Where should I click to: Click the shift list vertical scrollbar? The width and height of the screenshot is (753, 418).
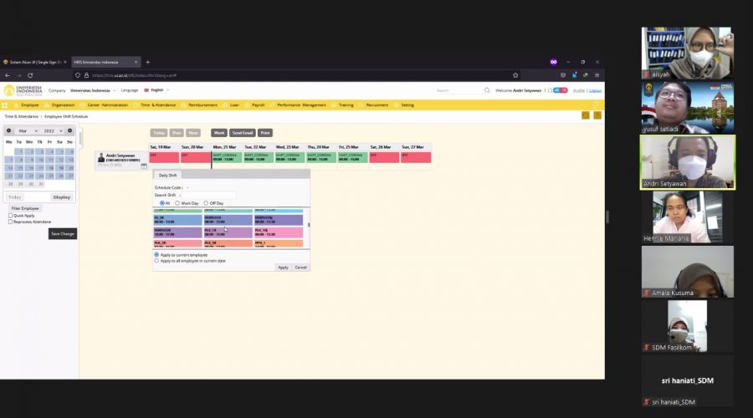coord(309,225)
